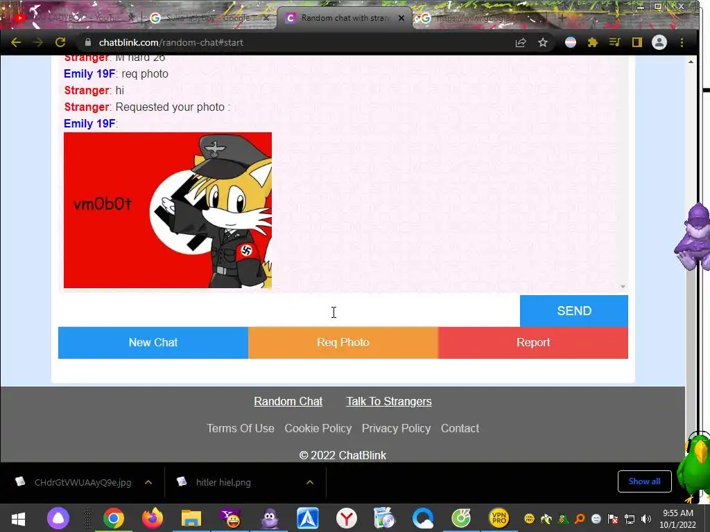Click the sent photo in the chat
This screenshot has height=532, width=710.
(x=168, y=210)
